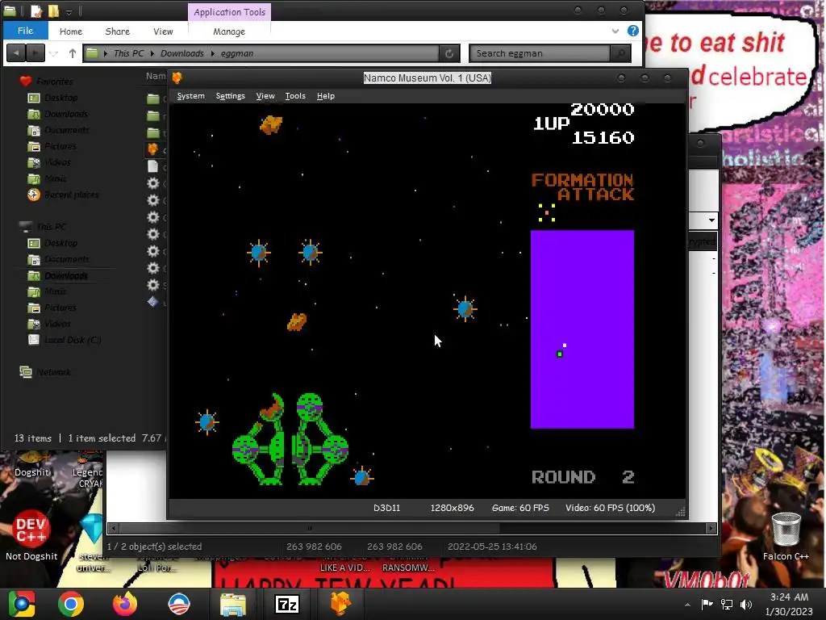Click the Properties quick access icon
The image size is (826, 620).
35,11
